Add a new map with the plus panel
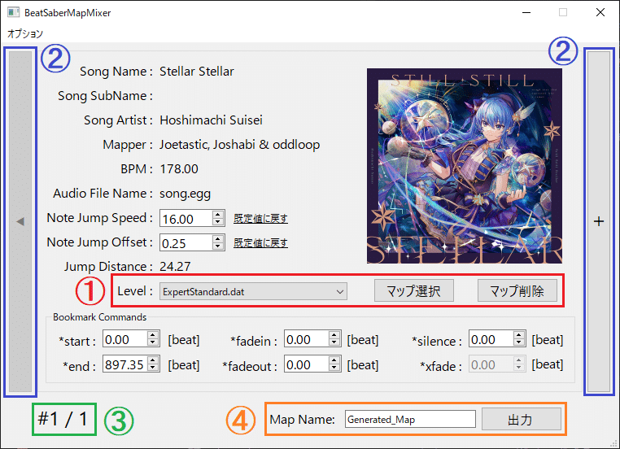The height and width of the screenshot is (449, 620). pos(599,221)
